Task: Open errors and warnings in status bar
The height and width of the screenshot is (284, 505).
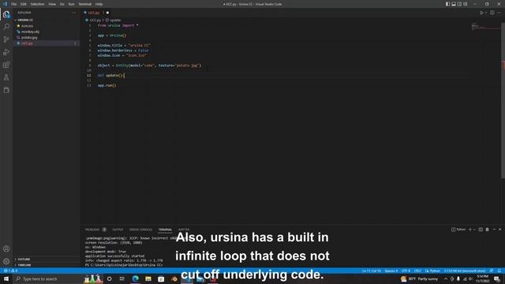Action: click(x=11, y=271)
